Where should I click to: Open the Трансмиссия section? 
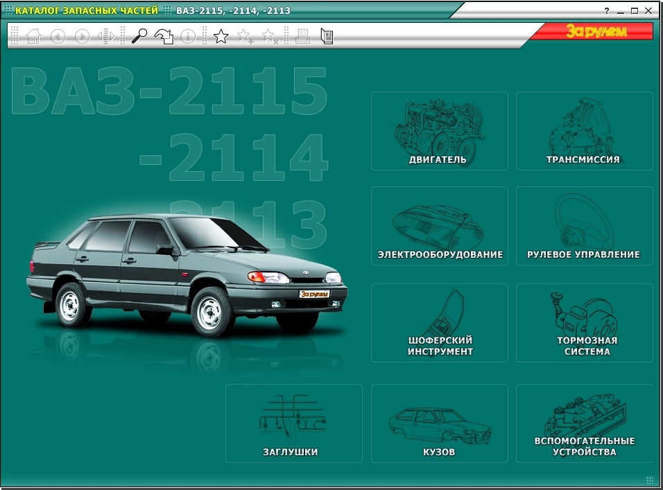coord(585,131)
